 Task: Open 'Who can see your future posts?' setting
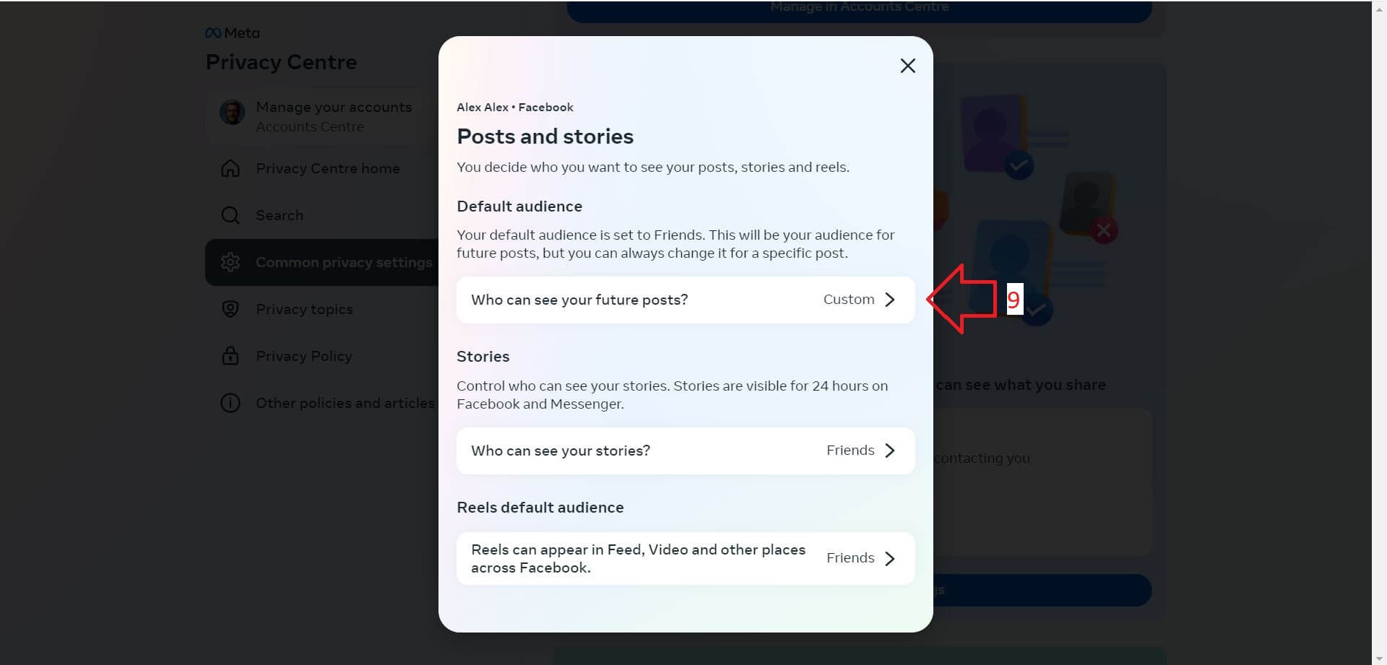(686, 300)
